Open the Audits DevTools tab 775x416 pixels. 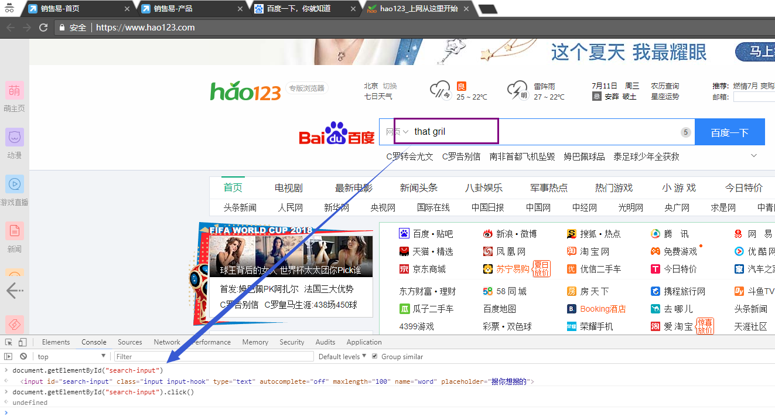tap(325, 342)
